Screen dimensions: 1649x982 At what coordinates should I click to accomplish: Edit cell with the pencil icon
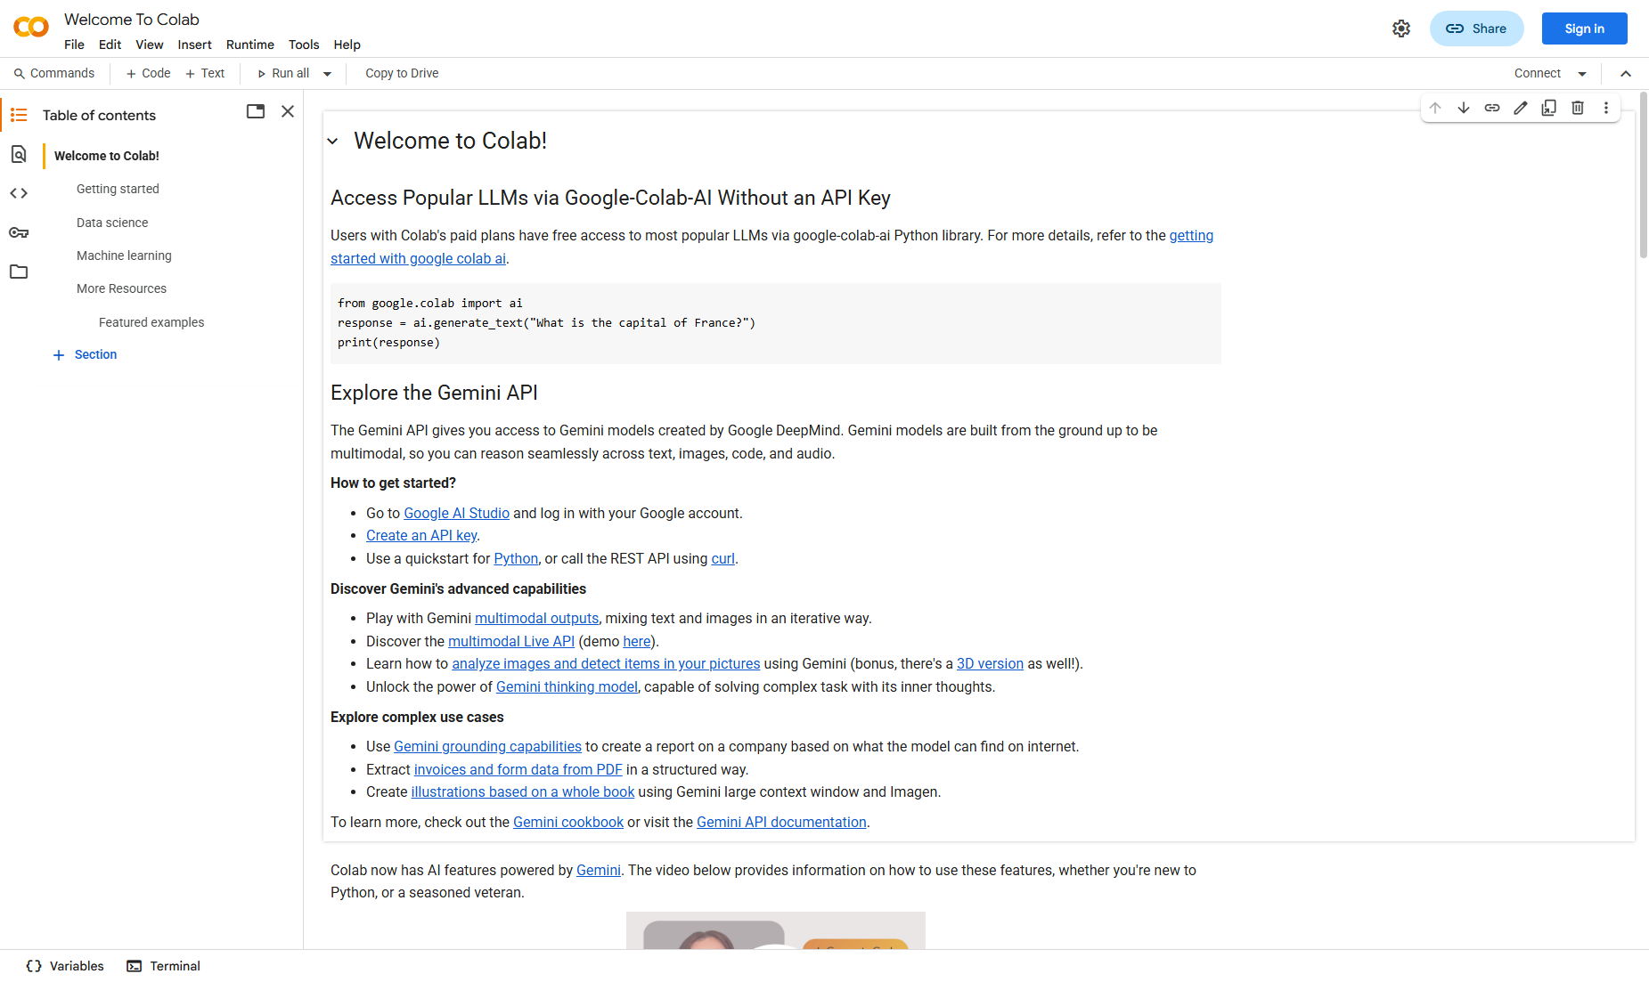[1521, 108]
